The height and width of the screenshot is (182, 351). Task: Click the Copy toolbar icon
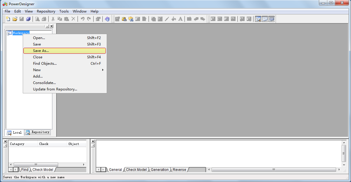pos(60,19)
